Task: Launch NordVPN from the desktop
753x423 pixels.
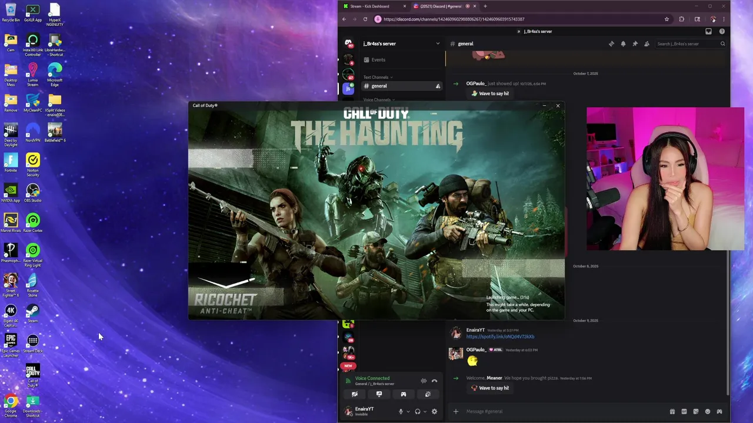Action: click(33, 133)
